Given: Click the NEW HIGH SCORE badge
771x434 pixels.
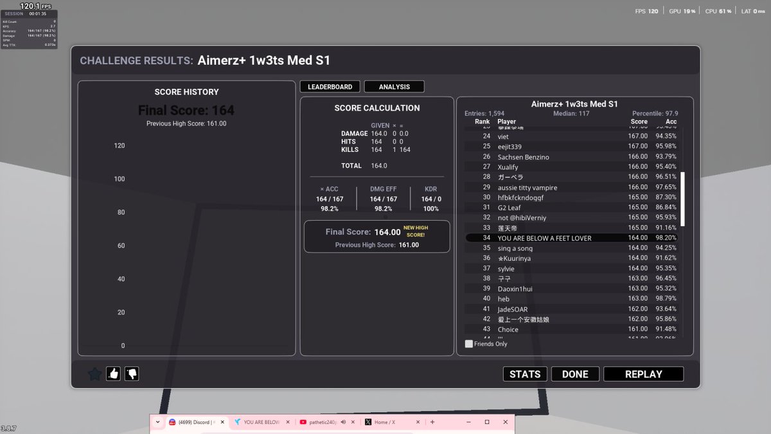Looking at the screenshot, I should [x=416, y=231].
